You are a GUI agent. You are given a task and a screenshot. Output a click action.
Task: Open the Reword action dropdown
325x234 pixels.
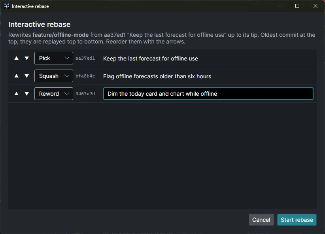coord(54,94)
